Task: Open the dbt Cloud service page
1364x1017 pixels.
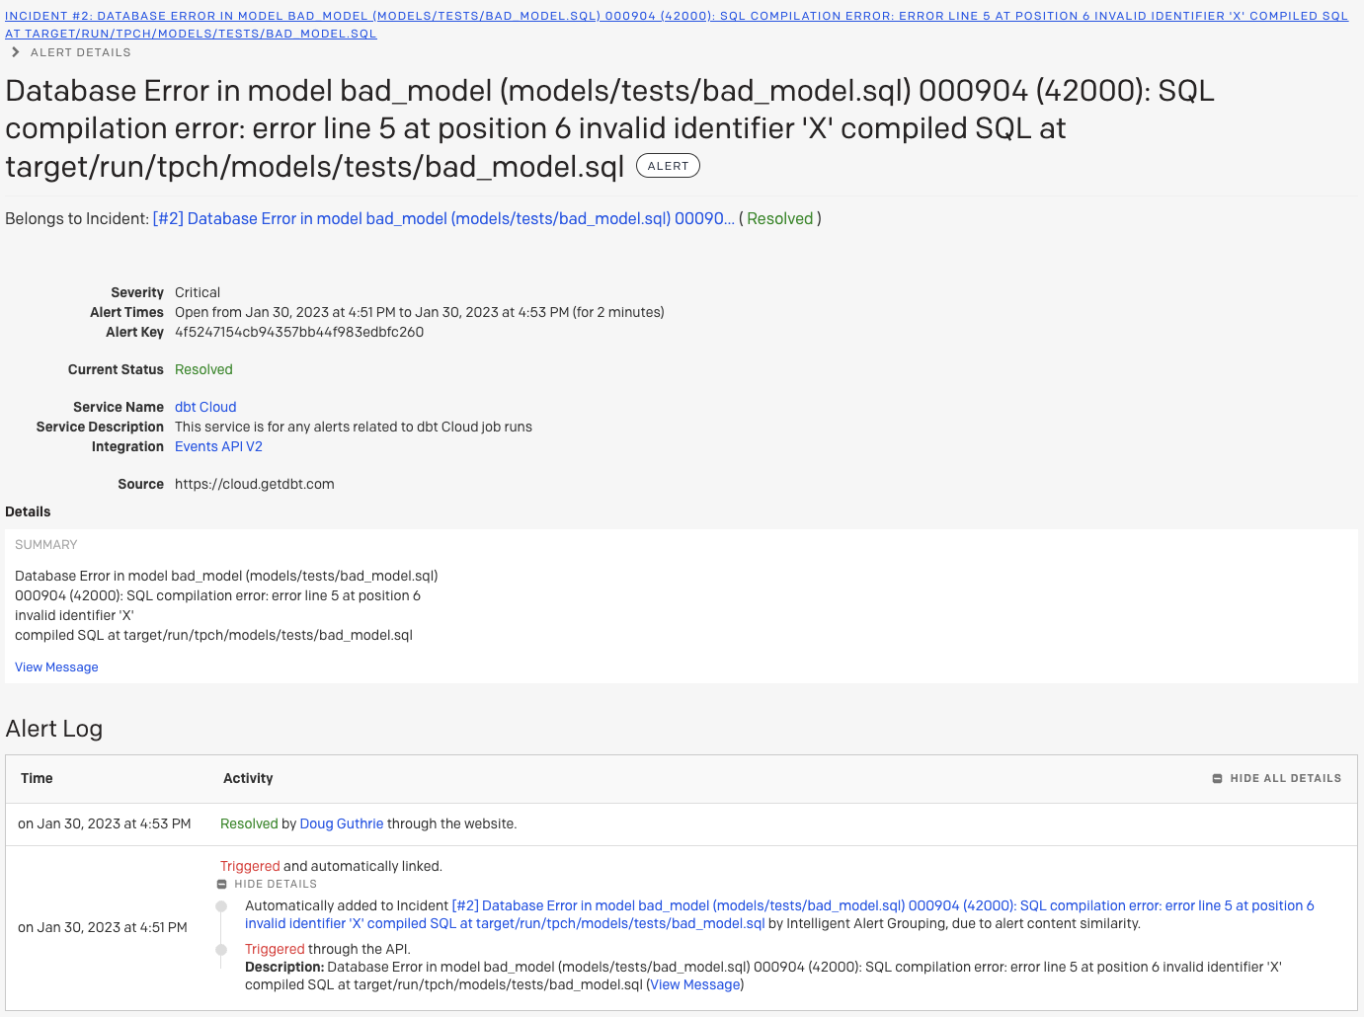Action: (x=204, y=406)
